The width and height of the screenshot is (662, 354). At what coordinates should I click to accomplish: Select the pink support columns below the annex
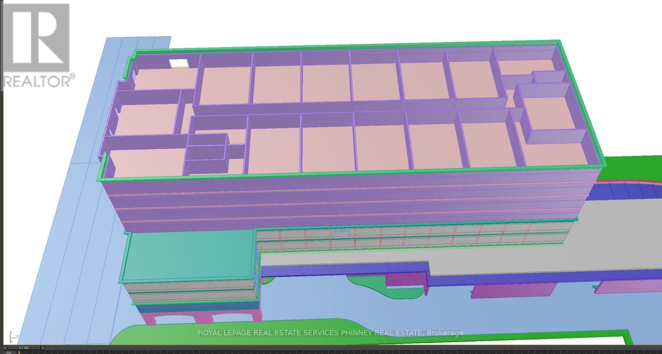pyautogui.click(x=203, y=318)
